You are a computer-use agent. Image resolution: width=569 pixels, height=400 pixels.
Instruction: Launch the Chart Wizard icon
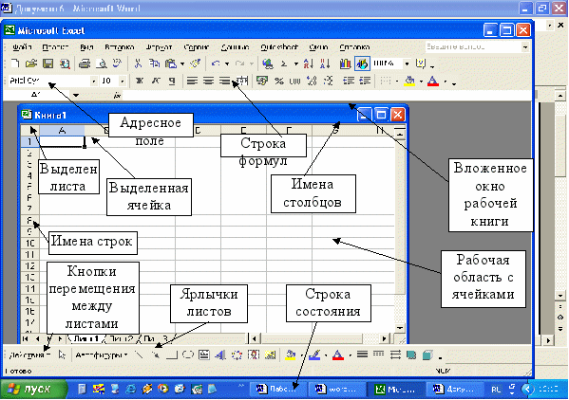[345, 64]
